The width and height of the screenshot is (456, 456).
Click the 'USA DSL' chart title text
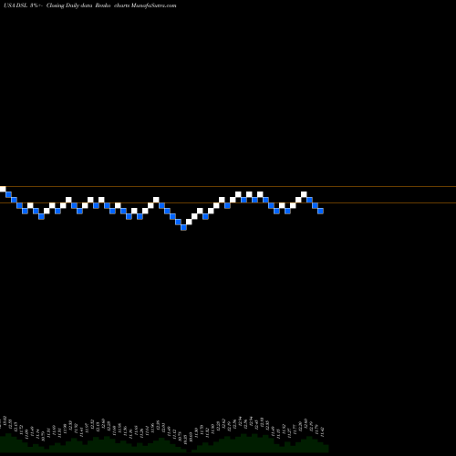pyautogui.click(x=16, y=5)
